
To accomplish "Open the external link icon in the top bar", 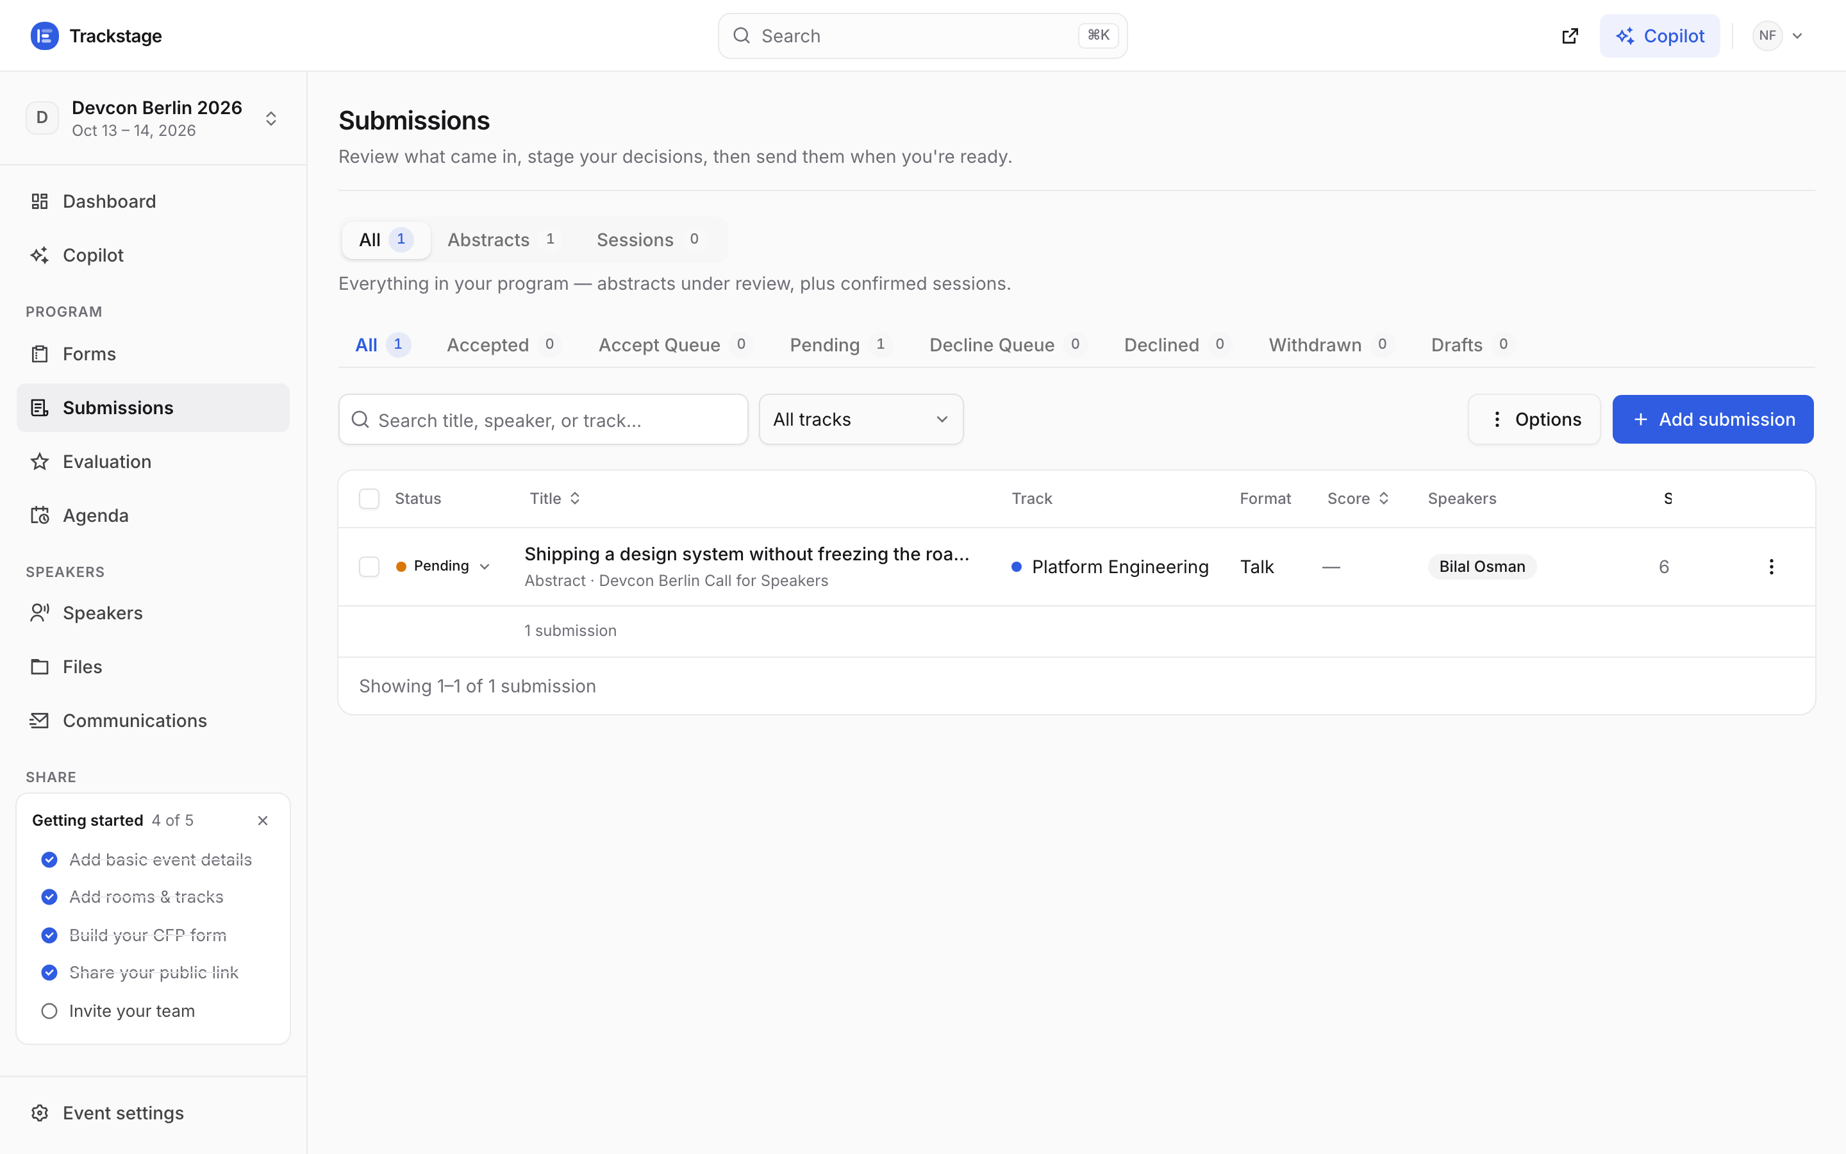I will (1570, 36).
